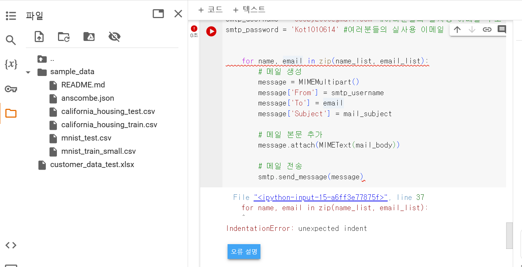The width and height of the screenshot is (522, 267).
Task: Copy link to the cell
Action: click(x=487, y=30)
